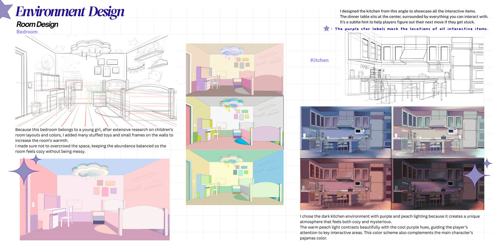Screen dimensions: 501x250
Task: Open the bedroom line sketch image
Action: 96,80
